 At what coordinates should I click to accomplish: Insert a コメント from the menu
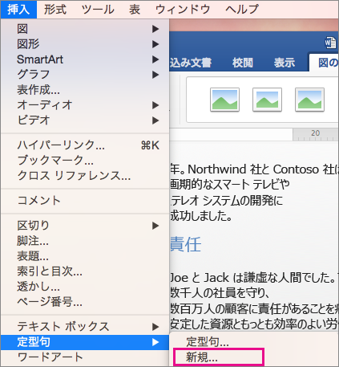pos(85,201)
